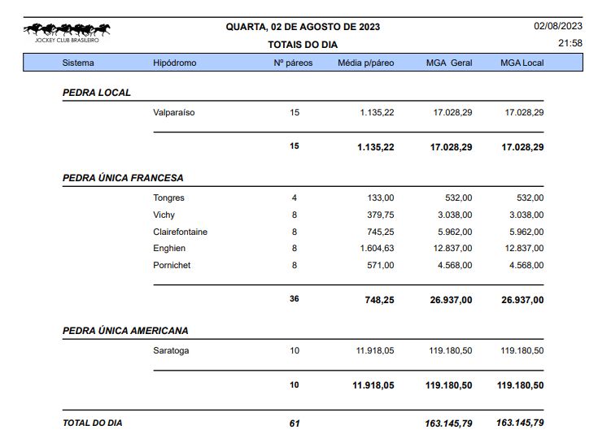
Task: Click the 'Valparaíso' row name
Action: click(x=174, y=112)
